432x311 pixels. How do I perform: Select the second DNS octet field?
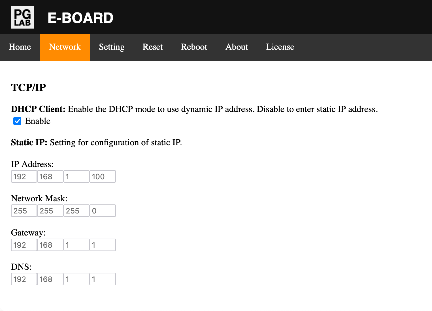(x=50, y=279)
